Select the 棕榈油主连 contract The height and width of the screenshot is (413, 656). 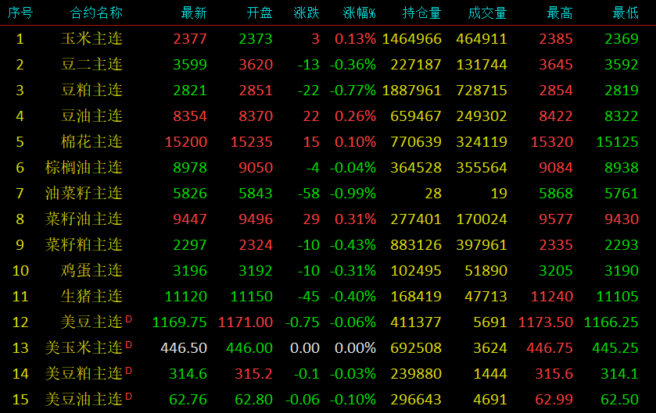84,168
